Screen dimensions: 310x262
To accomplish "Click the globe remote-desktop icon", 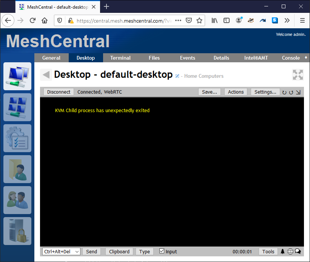I will click(x=290, y=251).
